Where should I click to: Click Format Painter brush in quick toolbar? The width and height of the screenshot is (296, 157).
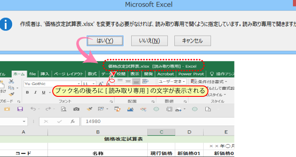coord(89,109)
